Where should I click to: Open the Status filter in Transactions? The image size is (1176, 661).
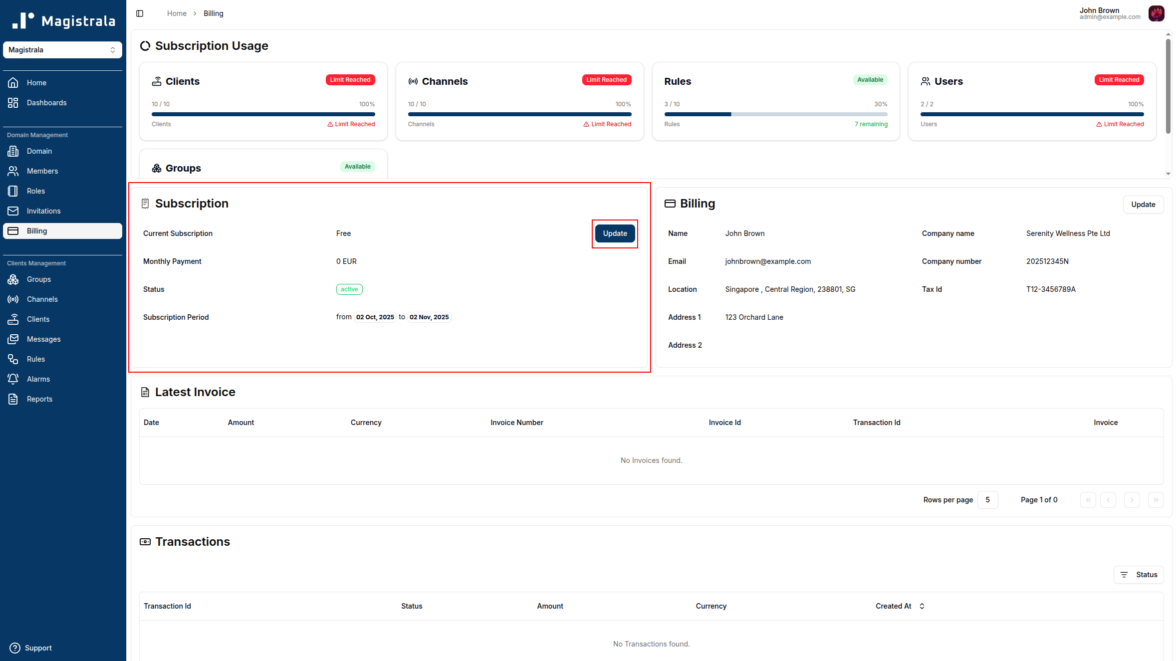click(x=1139, y=574)
